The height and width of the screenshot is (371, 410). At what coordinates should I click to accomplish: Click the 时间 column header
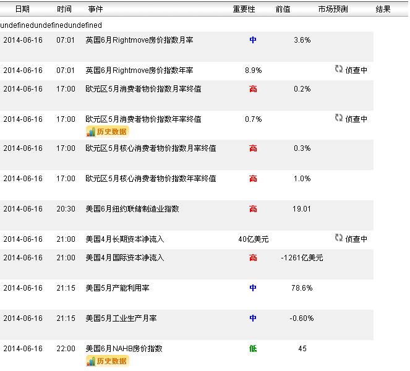point(64,9)
